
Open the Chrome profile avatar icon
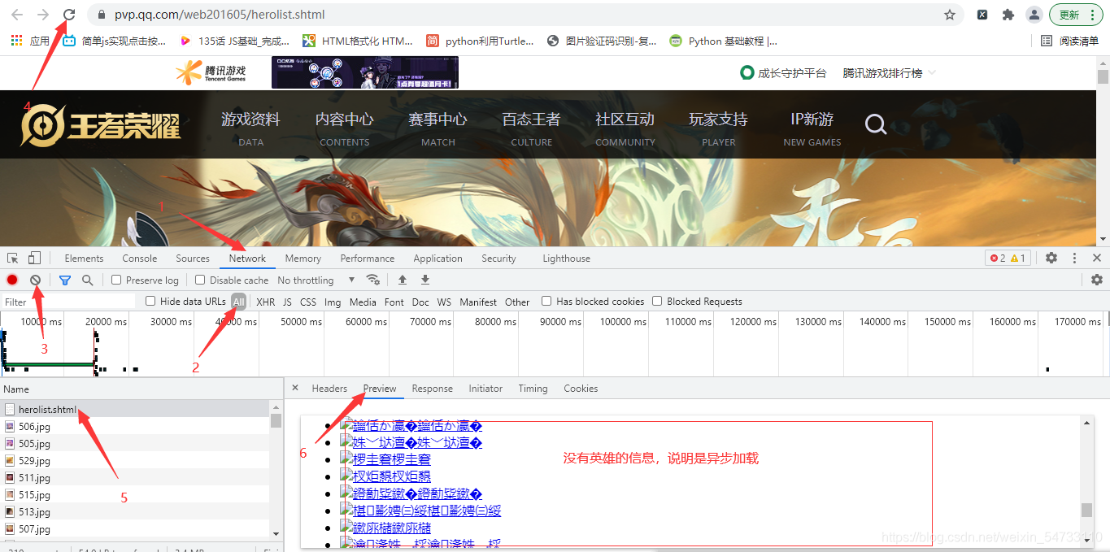click(1034, 15)
